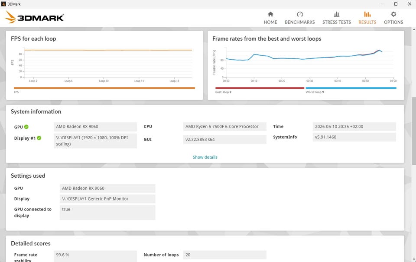Select the Settings used GPU value
The image size is (416, 262).
click(107, 188)
